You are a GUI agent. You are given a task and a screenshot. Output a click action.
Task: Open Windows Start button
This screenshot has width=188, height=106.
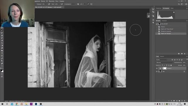click(x=2, y=104)
